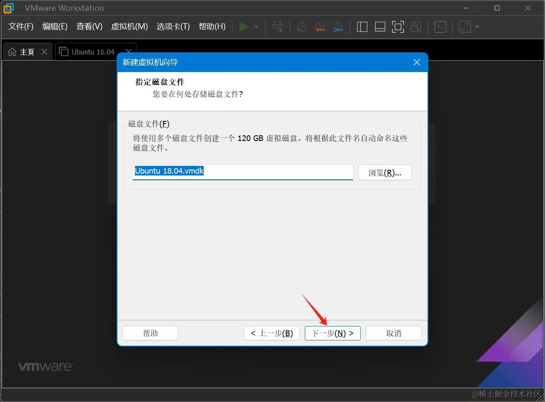Click the home icon on 主页 tab
The width and height of the screenshot is (545, 402).
13,52
